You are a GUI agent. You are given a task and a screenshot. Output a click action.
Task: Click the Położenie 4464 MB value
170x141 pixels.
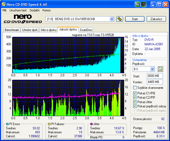tap(159, 132)
